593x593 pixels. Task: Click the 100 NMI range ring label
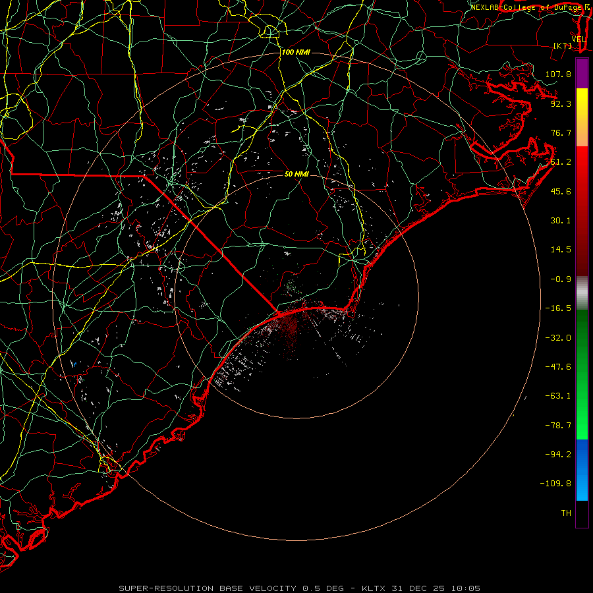pyautogui.click(x=296, y=52)
